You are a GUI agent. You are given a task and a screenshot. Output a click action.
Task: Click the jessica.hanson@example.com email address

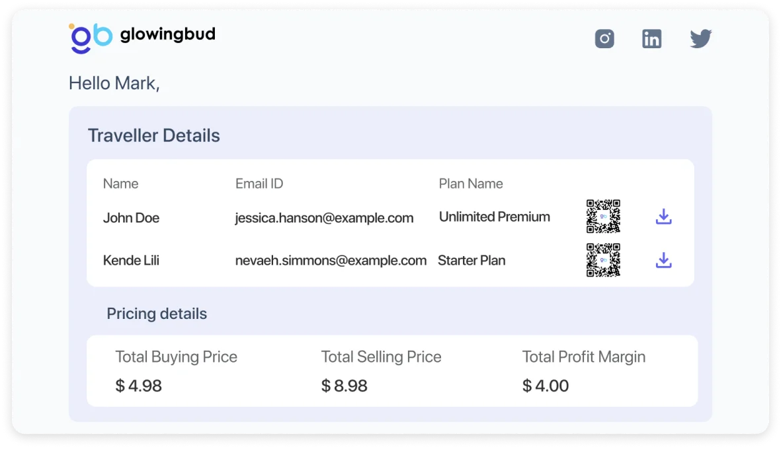click(x=324, y=218)
